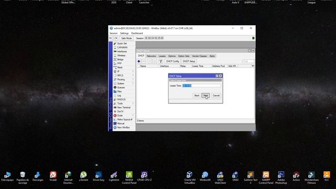Open the Dashboard menu
336x189 pixels.
coord(137,33)
